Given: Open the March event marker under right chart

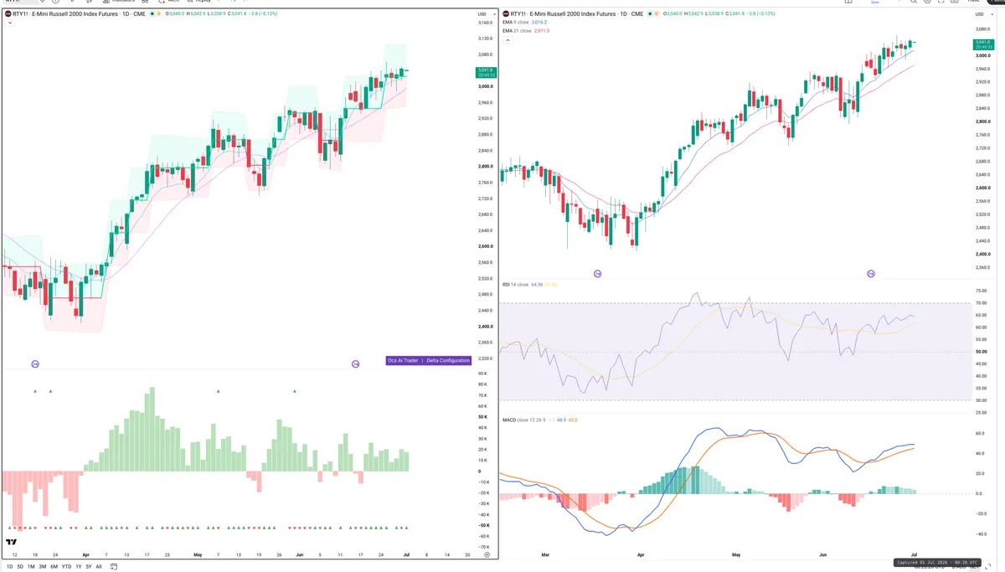Looking at the screenshot, I should (x=597, y=274).
